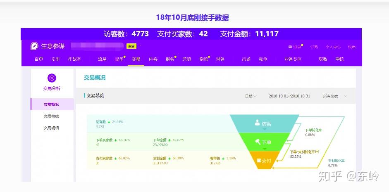389x192 pixels.
Task: Open the 消息 messages envelope icon
Action: click(x=290, y=47)
